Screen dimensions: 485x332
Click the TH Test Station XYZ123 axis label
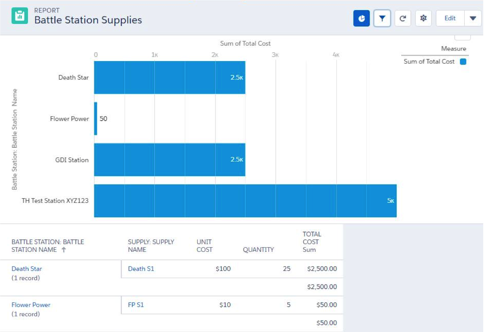(x=55, y=201)
